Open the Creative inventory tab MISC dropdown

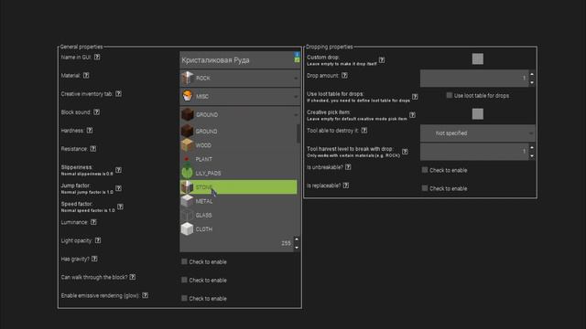[240, 97]
